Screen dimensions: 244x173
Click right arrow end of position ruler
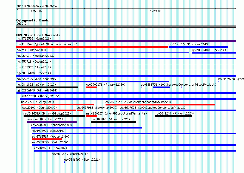pyautogui.click(x=236, y=9)
